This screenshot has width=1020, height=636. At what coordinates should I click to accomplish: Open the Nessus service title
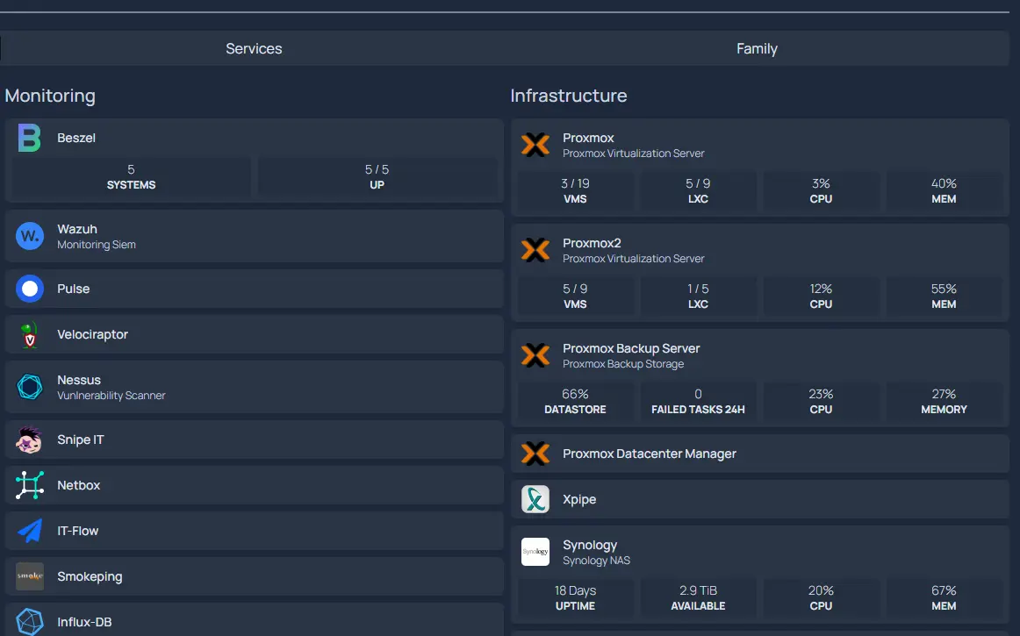click(79, 380)
